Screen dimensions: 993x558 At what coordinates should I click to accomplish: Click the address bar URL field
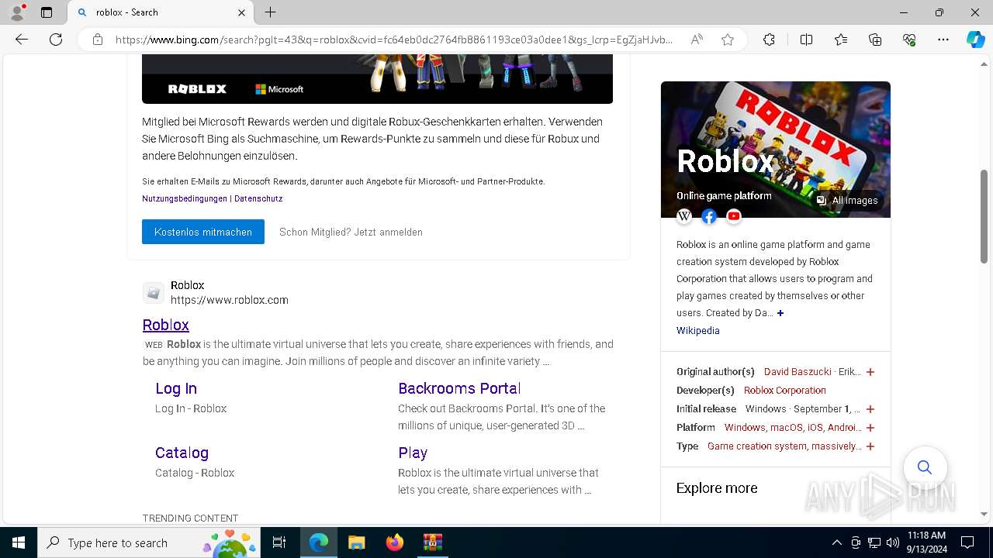click(x=394, y=40)
